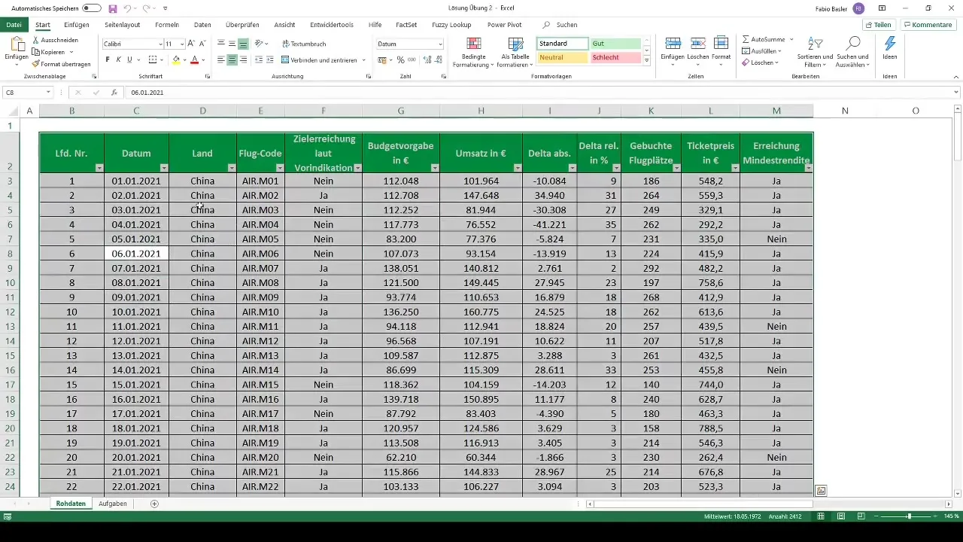Open Als Tabelle formatieren menu

[516, 51]
